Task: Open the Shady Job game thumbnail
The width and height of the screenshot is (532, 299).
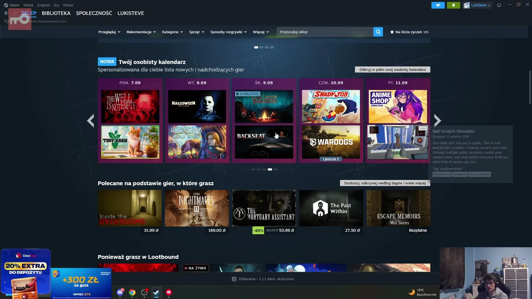Action: 331,107
